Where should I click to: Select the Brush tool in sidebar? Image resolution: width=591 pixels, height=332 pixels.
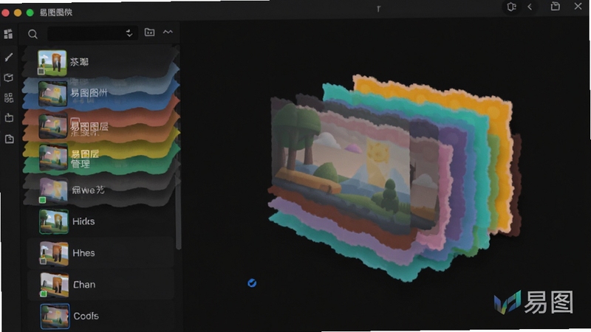9,58
